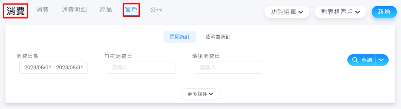Select the 客戶 tab
The height and width of the screenshot is (109, 401).
pyautogui.click(x=131, y=10)
